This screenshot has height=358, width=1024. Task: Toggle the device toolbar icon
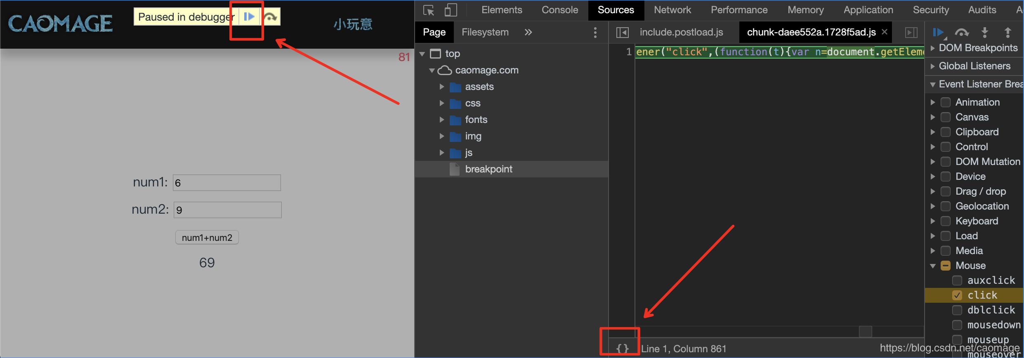[451, 10]
